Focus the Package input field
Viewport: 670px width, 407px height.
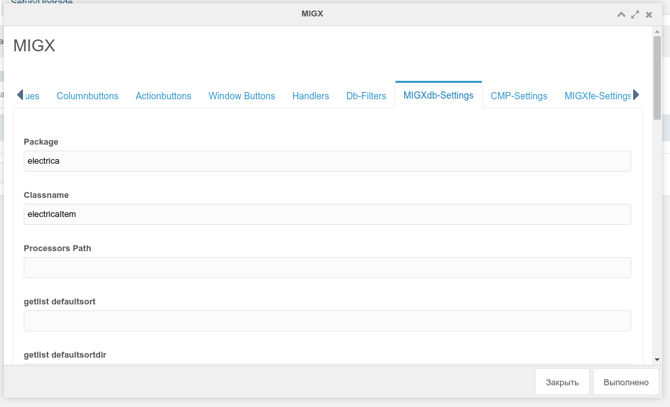tap(327, 161)
